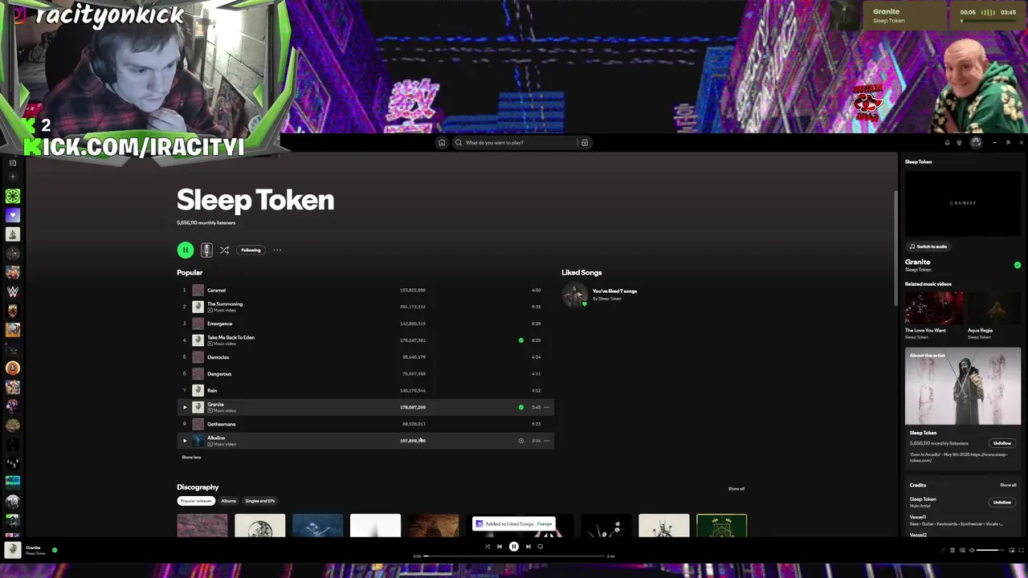Click the microphone icon beside the pause button
The image size is (1028, 578).
coord(206,250)
